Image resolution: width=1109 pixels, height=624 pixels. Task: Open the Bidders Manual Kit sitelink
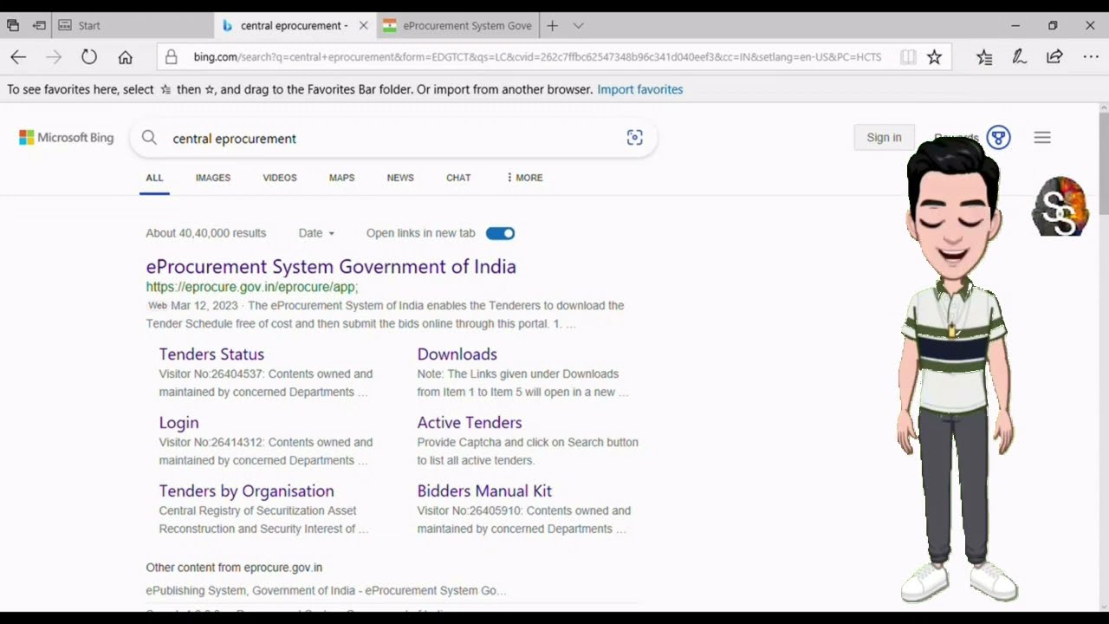coord(484,491)
